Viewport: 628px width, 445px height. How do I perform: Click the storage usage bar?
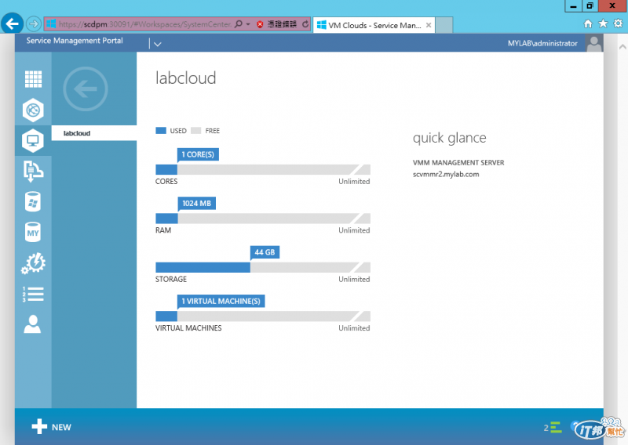263,267
